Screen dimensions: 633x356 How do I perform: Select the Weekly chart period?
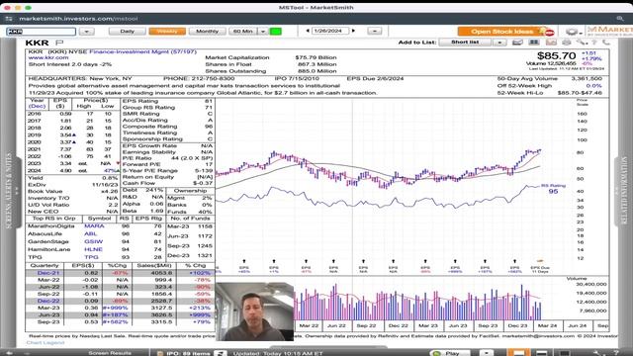(x=167, y=32)
